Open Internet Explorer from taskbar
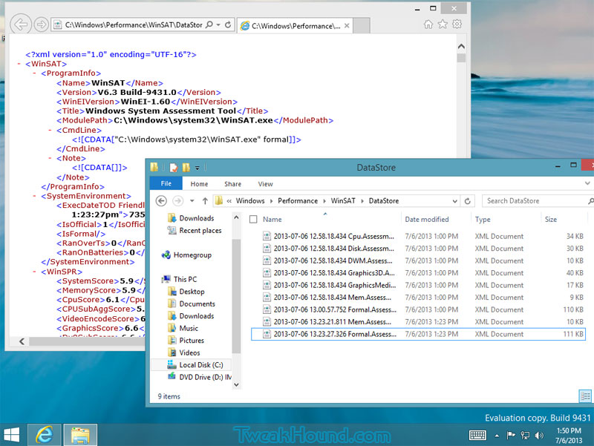 tap(45, 435)
